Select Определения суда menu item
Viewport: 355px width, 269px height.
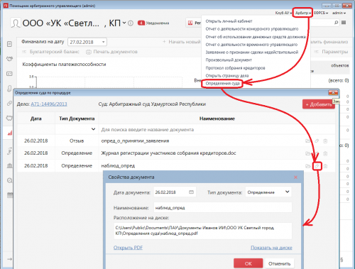coord(222,83)
